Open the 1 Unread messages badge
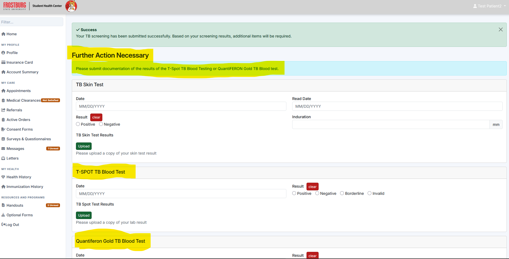 pos(53,149)
